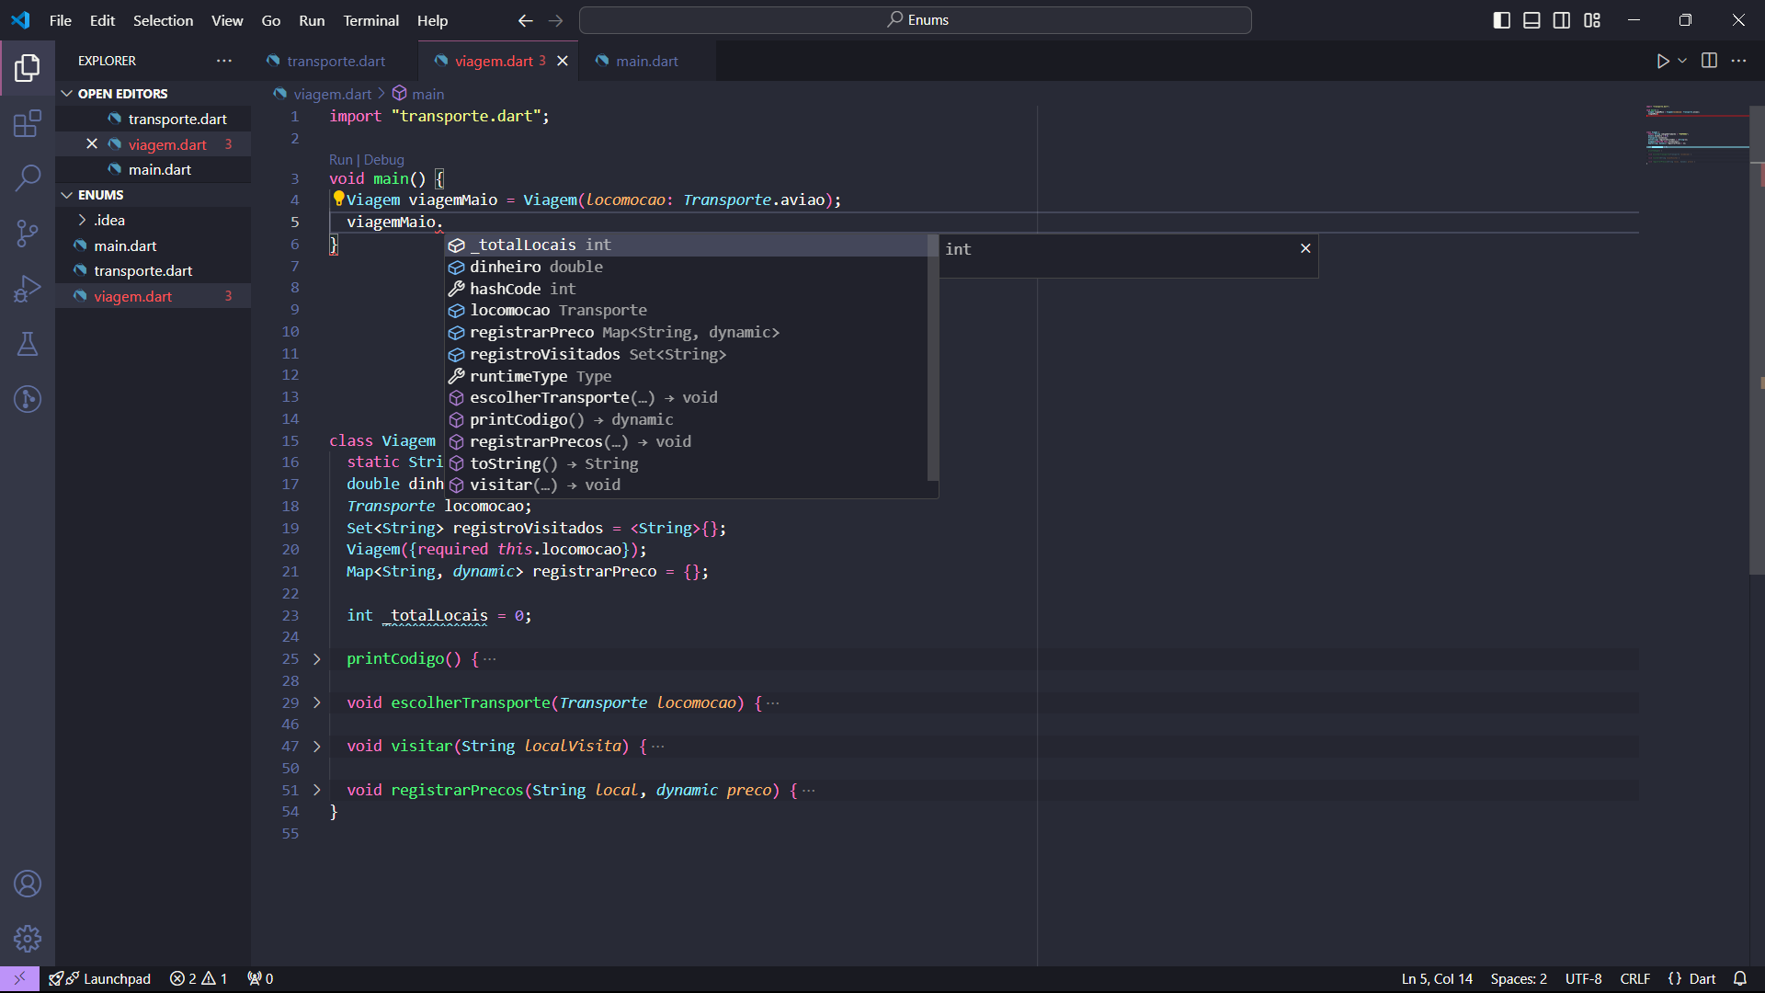Open the Help menu

pyautogui.click(x=432, y=20)
